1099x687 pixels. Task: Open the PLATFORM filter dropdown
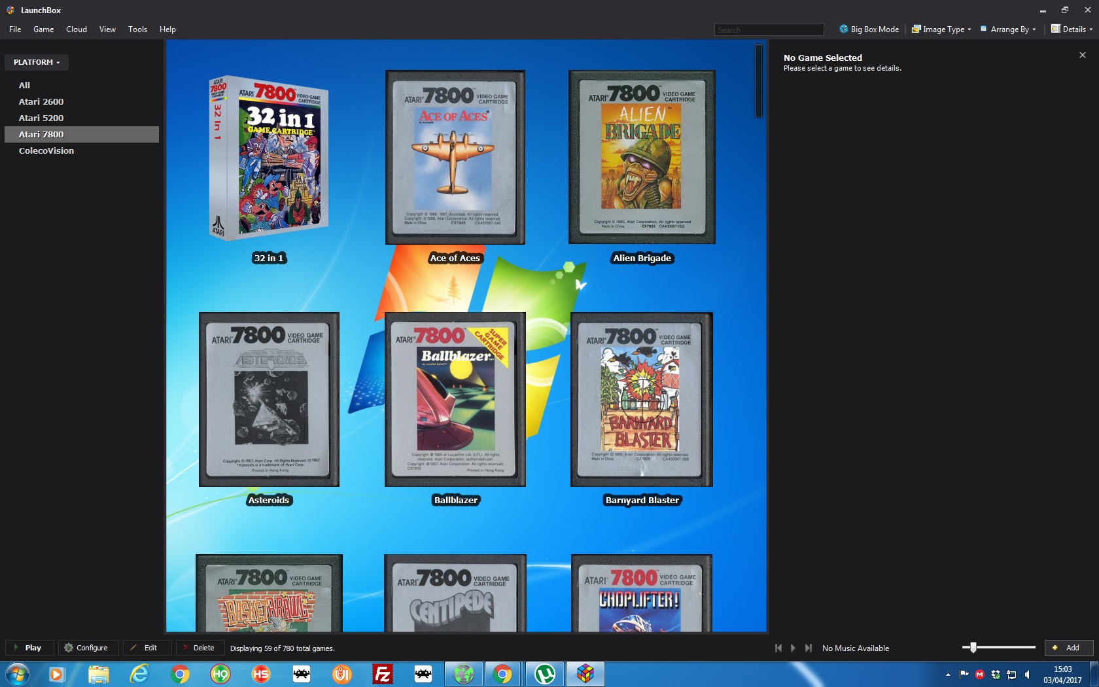click(37, 62)
